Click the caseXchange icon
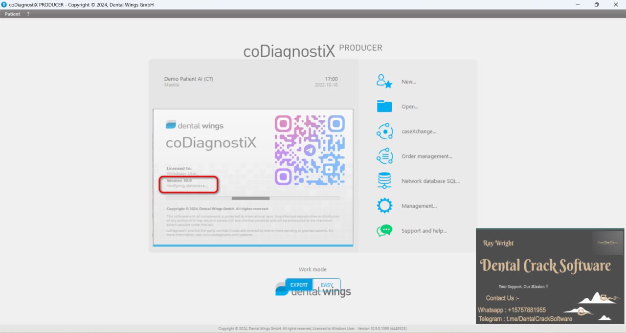 [x=384, y=131]
